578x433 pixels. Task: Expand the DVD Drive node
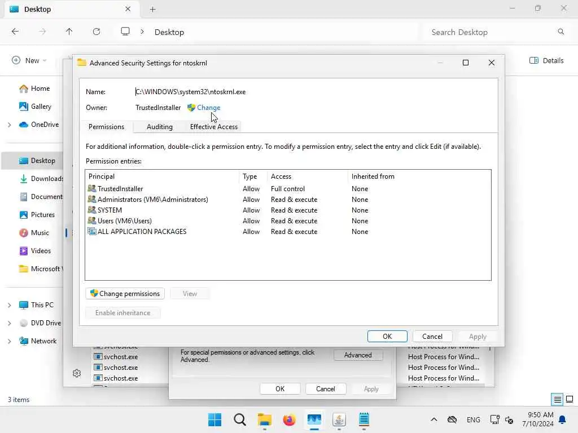pyautogui.click(x=9, y=323)
